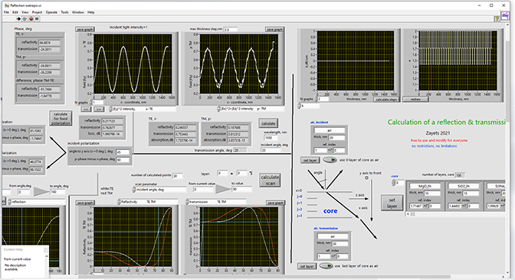Open the Project menu
The height and width of the screenshot is (280, 515).
[x=37, y=12]
